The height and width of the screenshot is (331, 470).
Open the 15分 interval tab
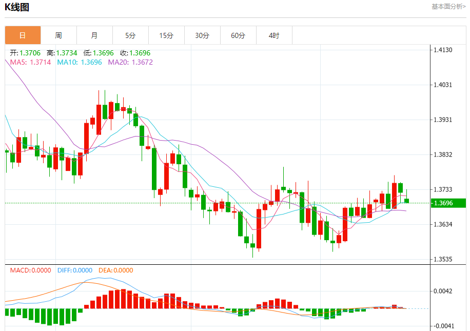click(167, 35)
